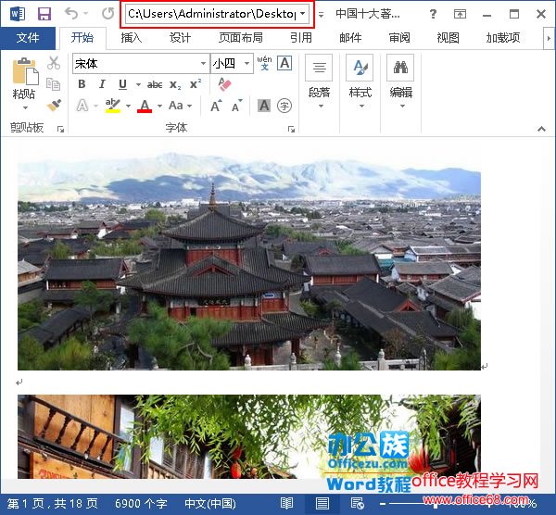Open the 视图 View tab
Image resolution: width=556 pixels, height=515 pixels.
coord(448,38)
